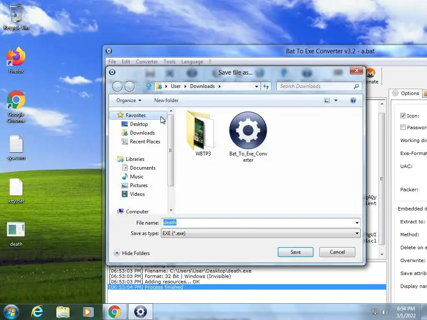Select the death file on desktop

(x=16, y=234)
